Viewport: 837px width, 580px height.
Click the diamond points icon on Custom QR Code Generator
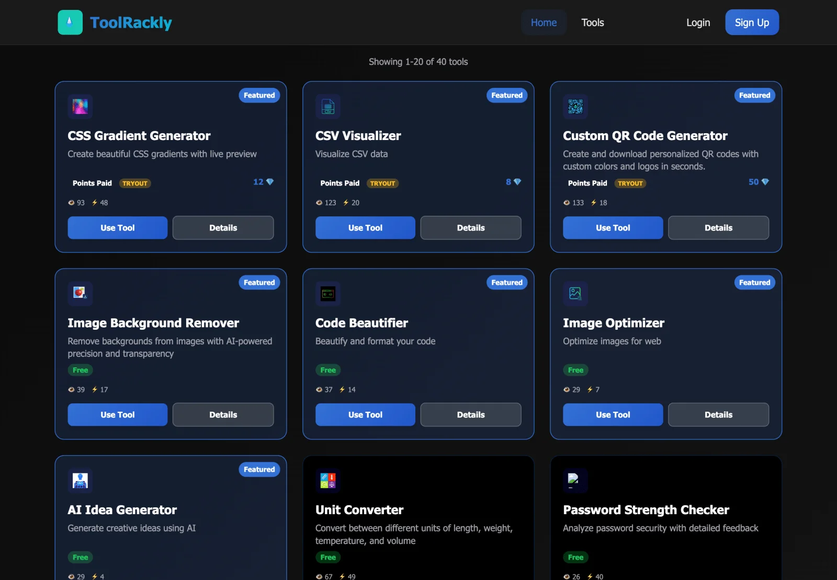[x=765, y=182]
